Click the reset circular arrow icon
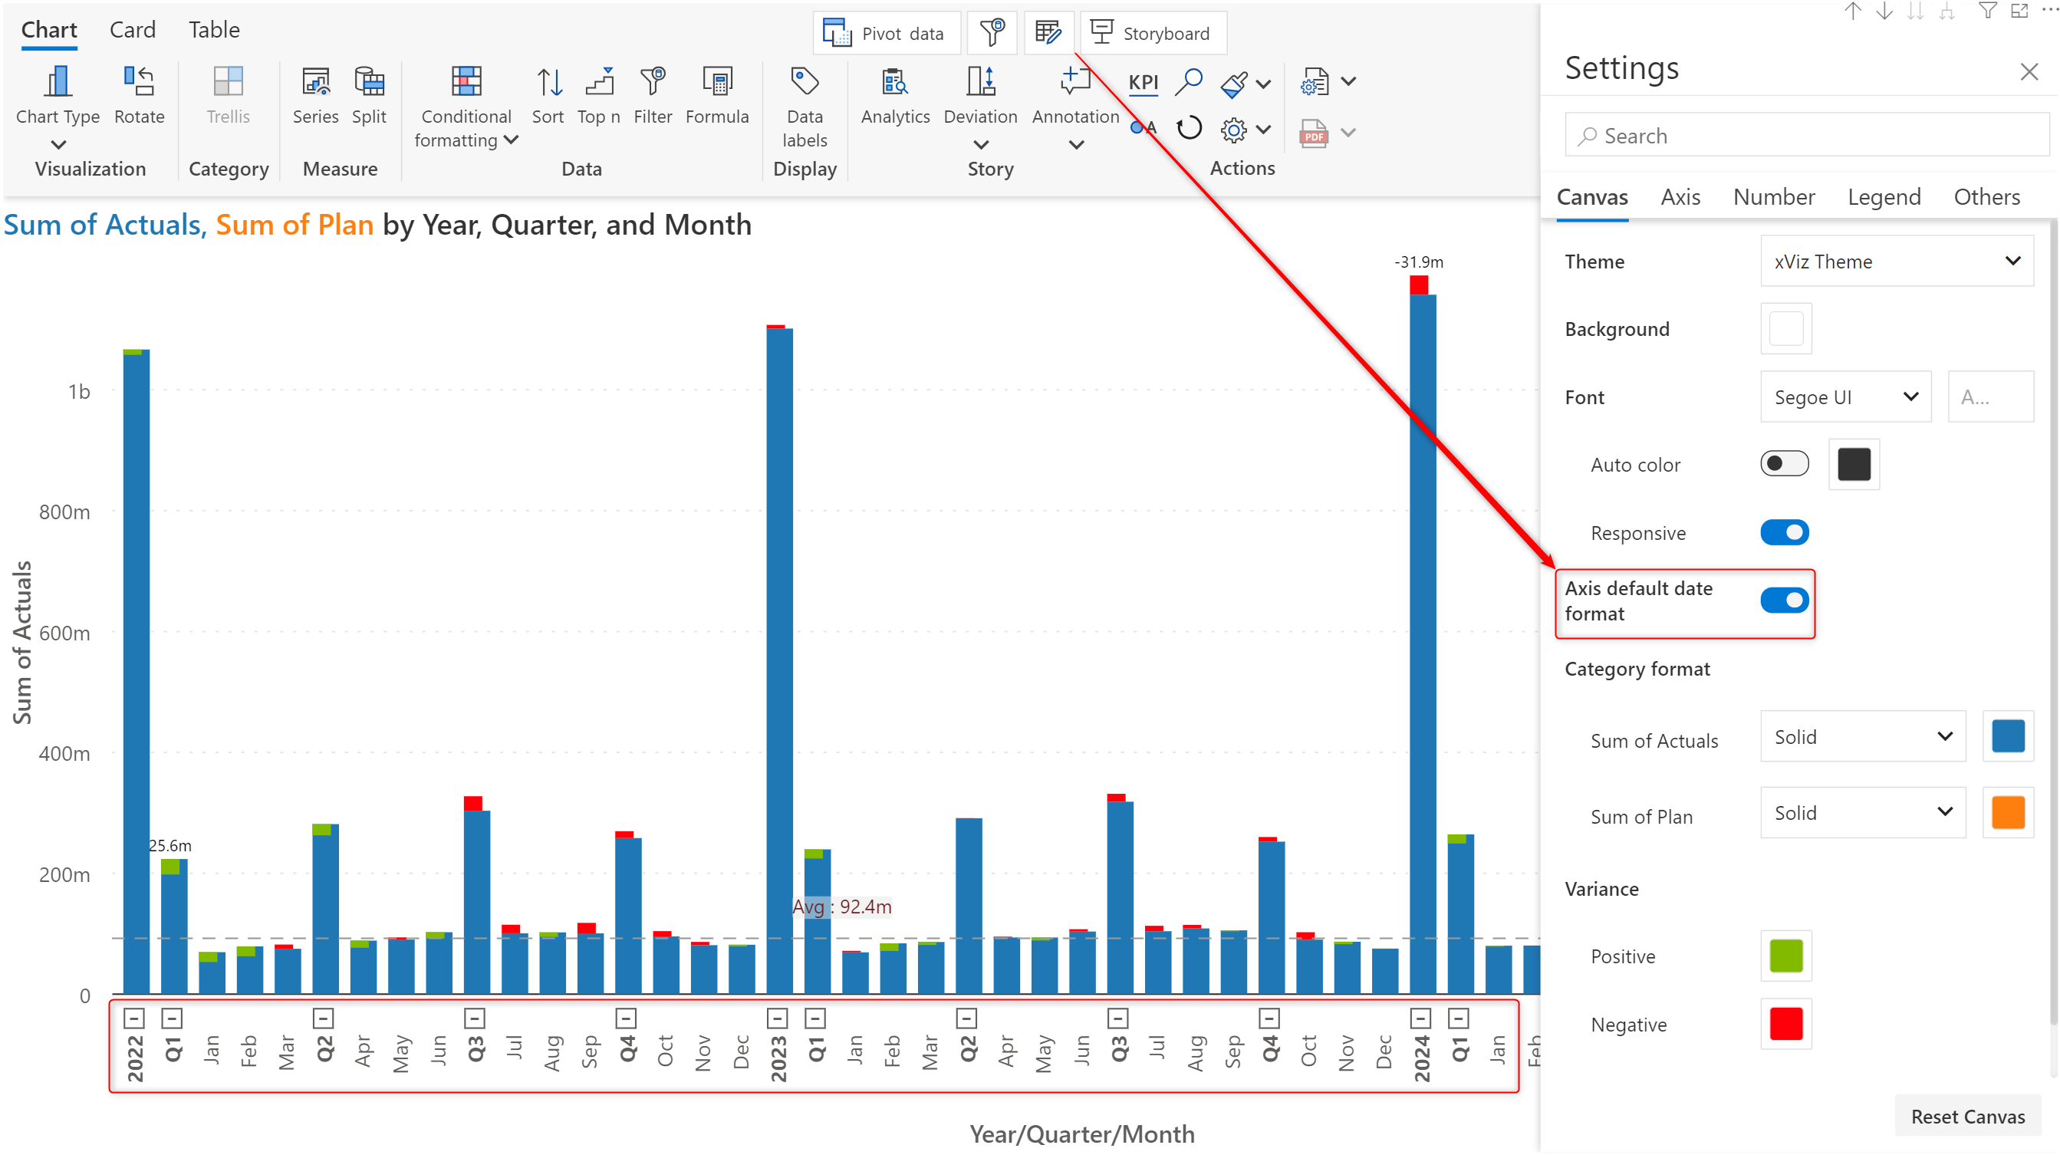 tap(1189, 128)
